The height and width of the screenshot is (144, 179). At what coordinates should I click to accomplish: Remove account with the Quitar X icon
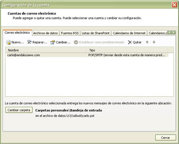click(x=130, y=42)
